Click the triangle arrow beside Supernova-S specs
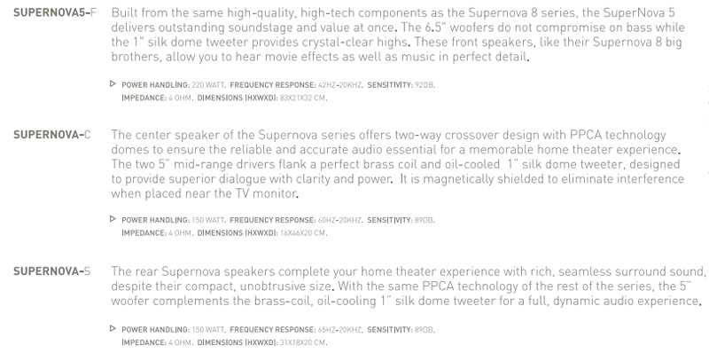 113,328
